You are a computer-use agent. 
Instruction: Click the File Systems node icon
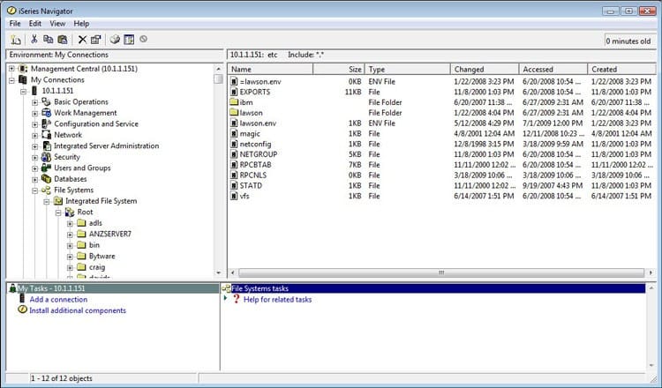point(46,190)
